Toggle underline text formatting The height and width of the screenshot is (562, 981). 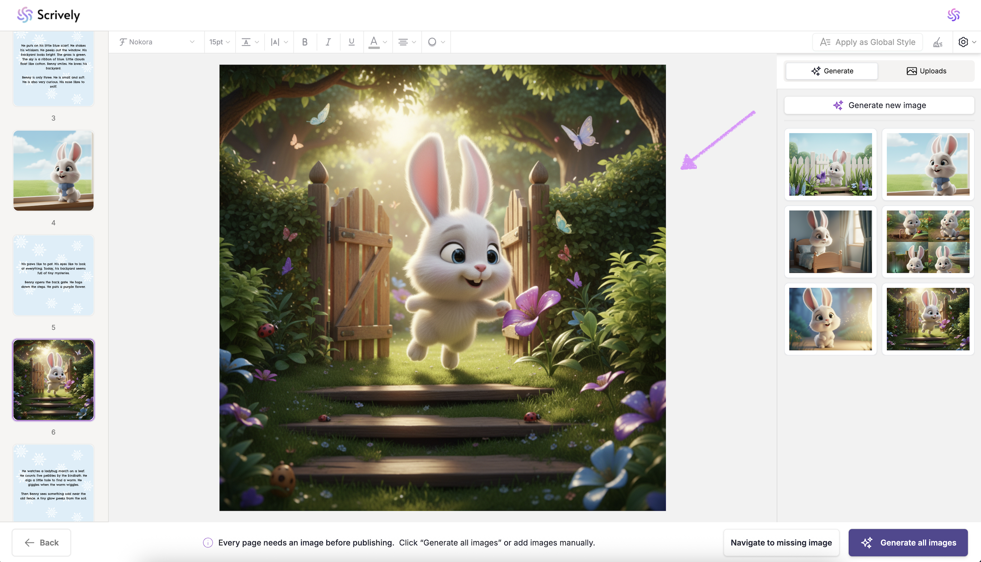(351, 42)
